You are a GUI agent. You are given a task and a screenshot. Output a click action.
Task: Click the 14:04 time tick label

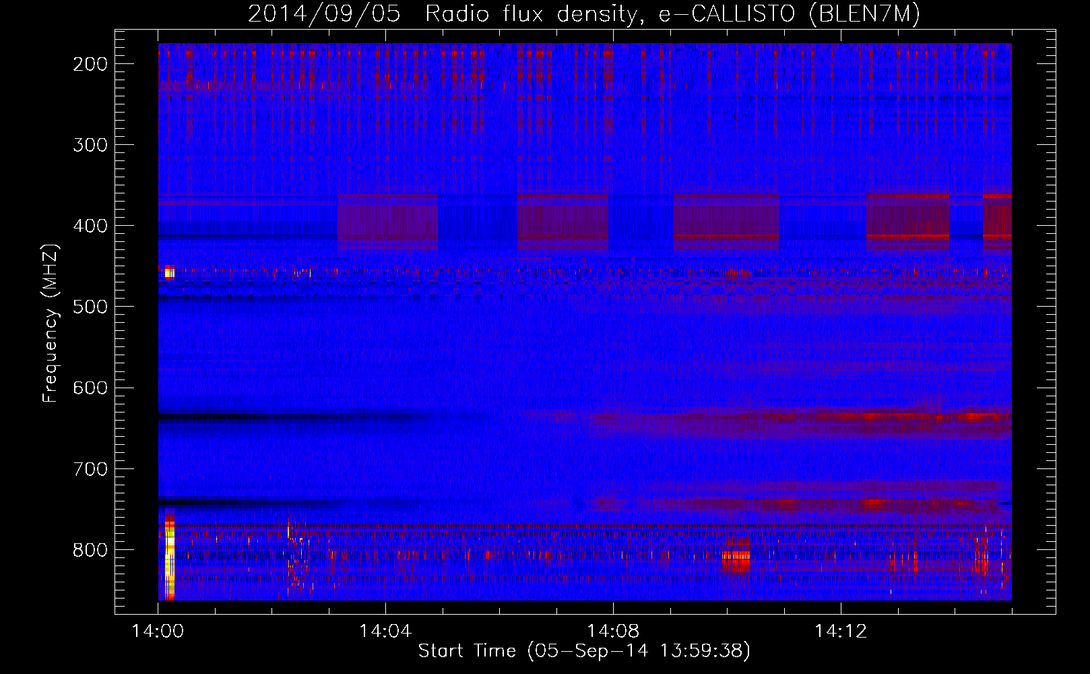(385, 632)
